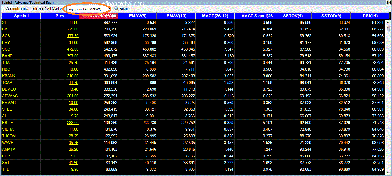This screenshot has height=176, width=392.
Task: Select the SAT symbol
Action: click(6, 163)
